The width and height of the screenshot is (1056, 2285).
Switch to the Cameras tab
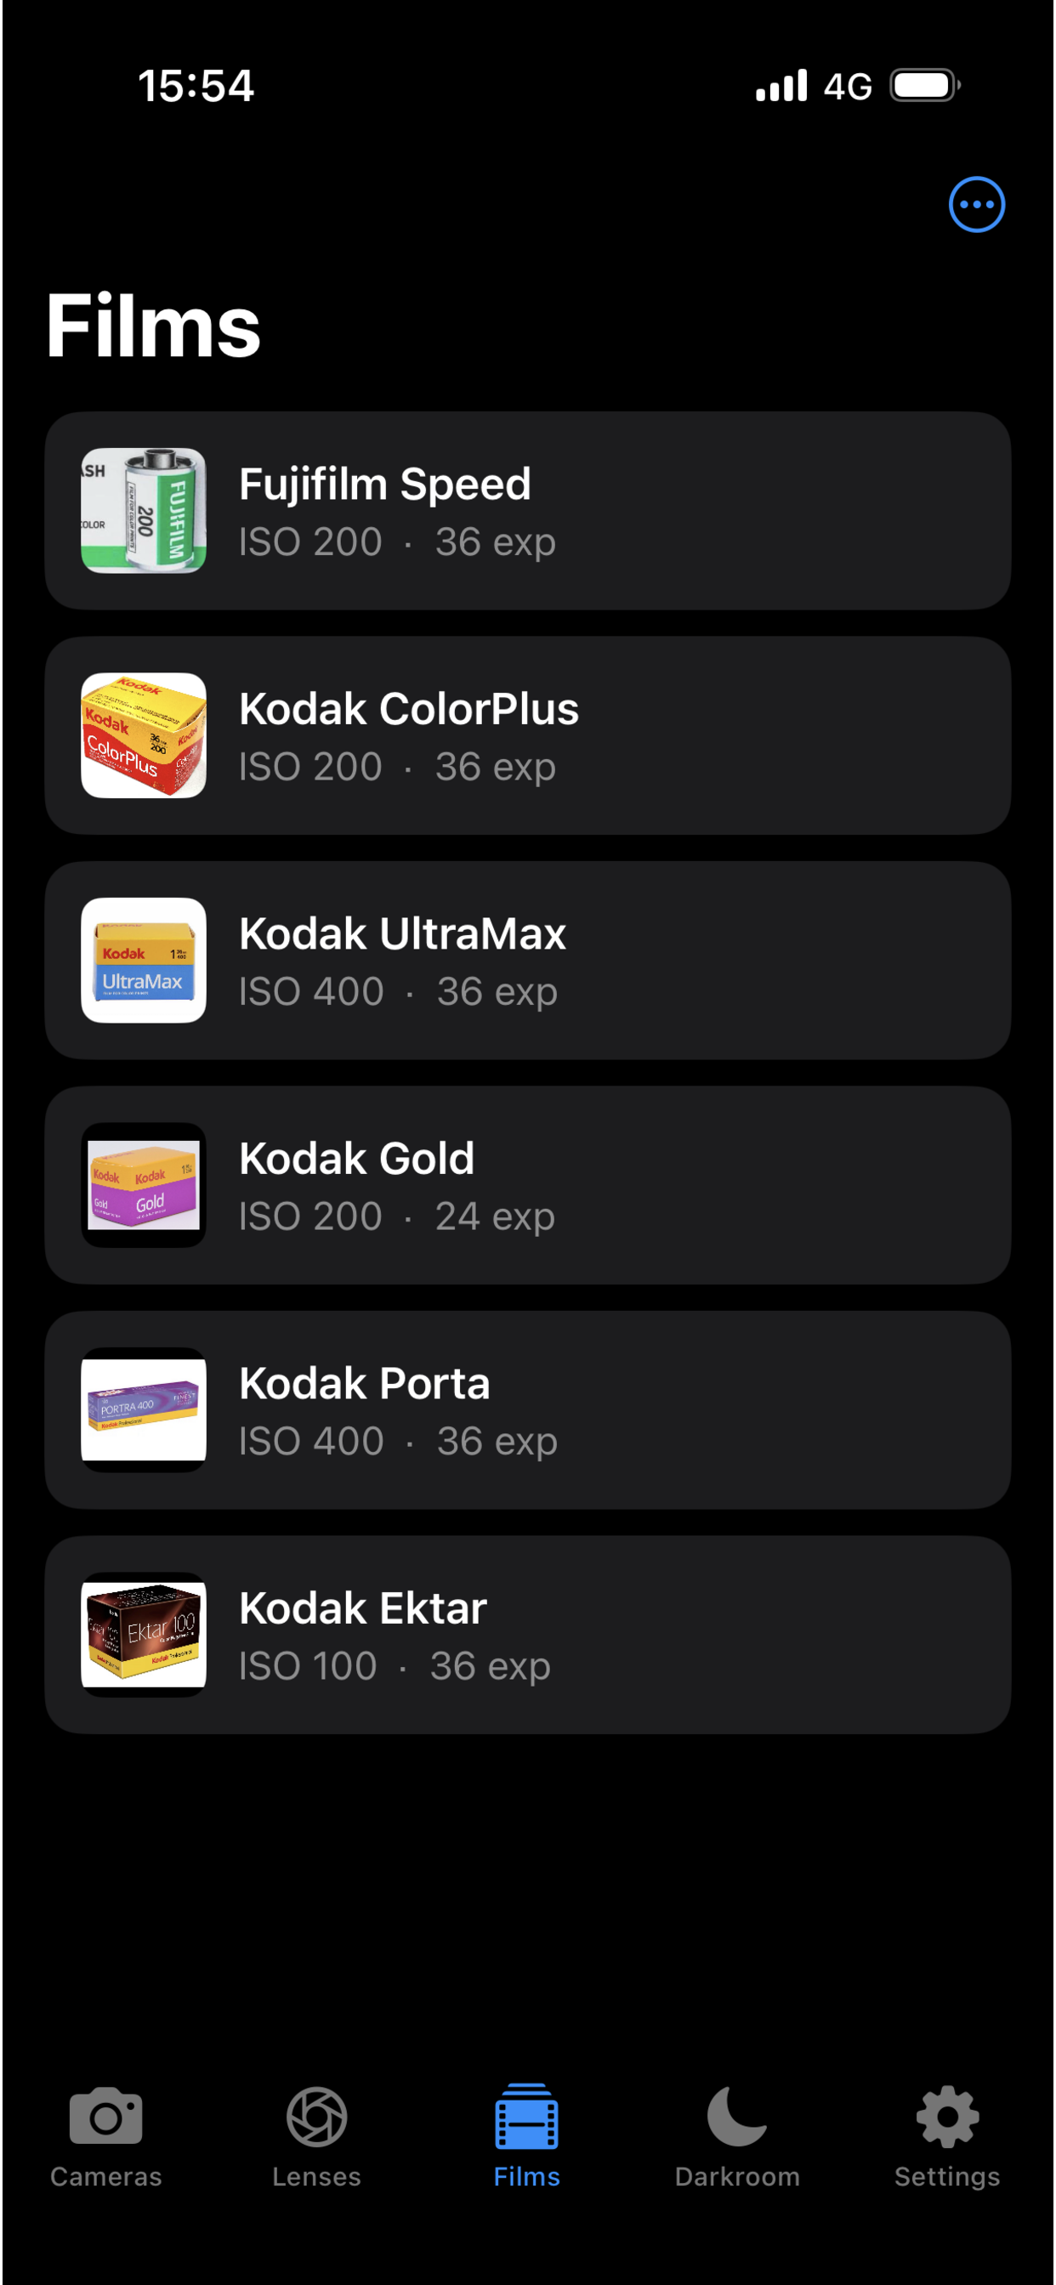pyautogui.click(x=105, y=2136)
